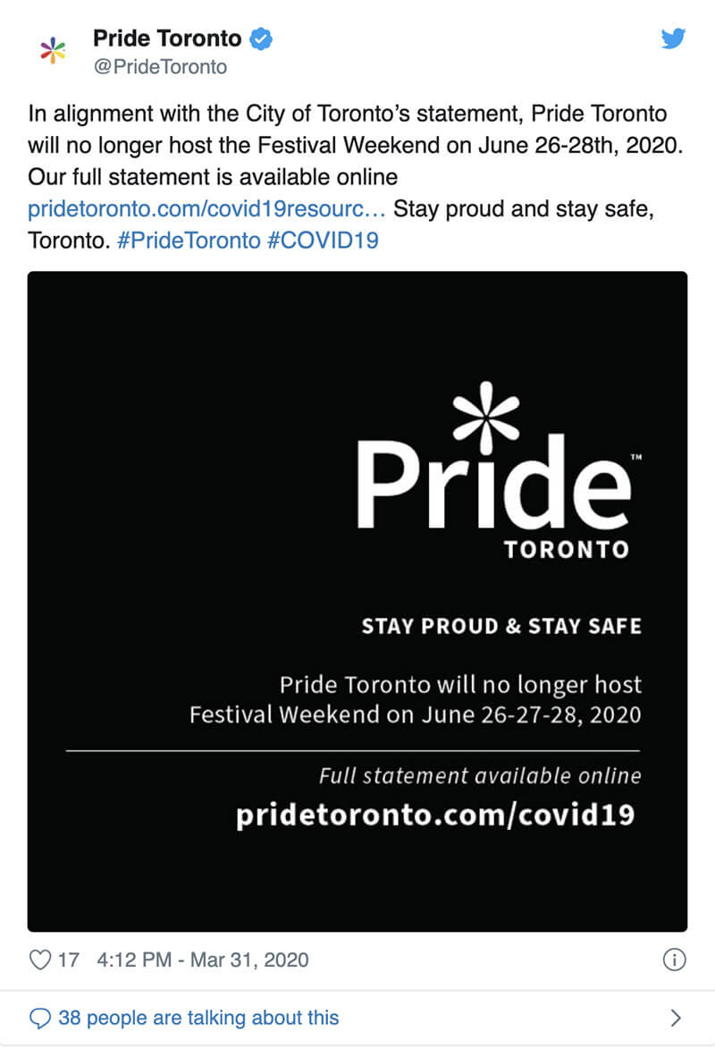The image size is (715, 1049).
Task: Click the pridetoronto.com/covid19 text in the image
Action: (435, 815)
